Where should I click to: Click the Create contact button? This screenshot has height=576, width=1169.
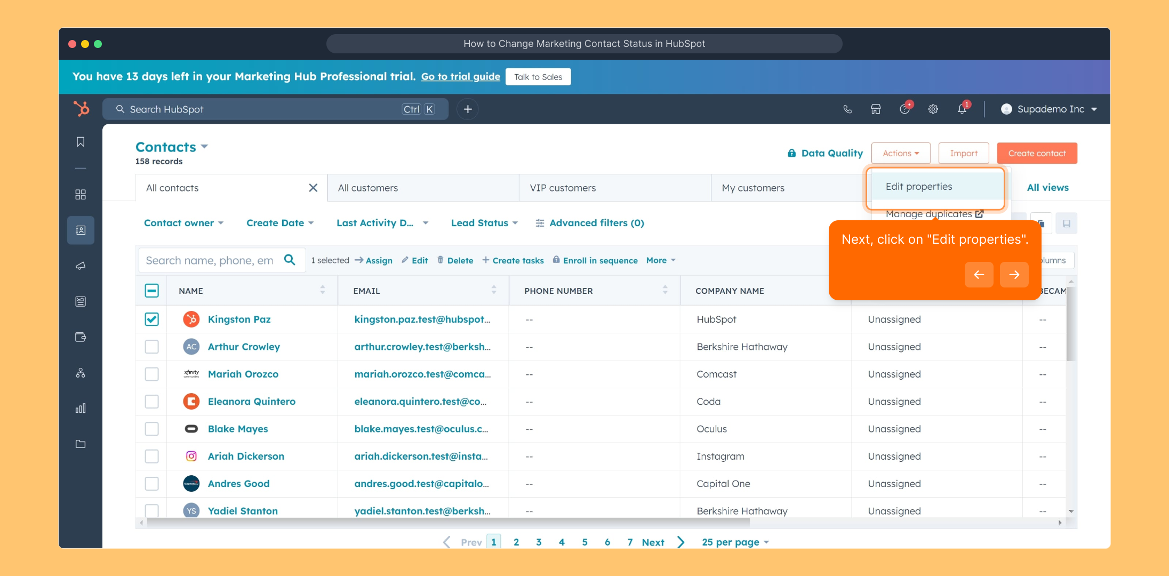pos(1037,153)
